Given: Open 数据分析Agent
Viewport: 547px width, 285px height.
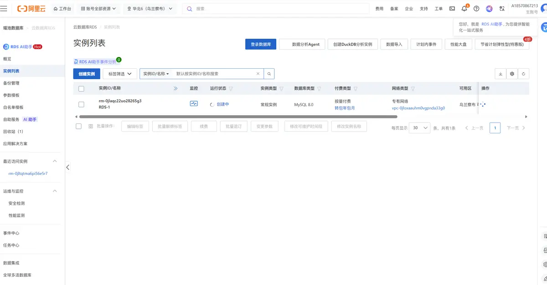Looking at the screenshot, I should coord(302,44).
